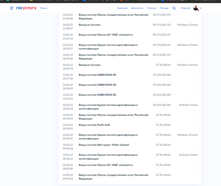Select the КИВИ БАНК ИС entry at 10:23:24
The height and width of the screenshot is (186, 221).
click(x=98, y=95)
